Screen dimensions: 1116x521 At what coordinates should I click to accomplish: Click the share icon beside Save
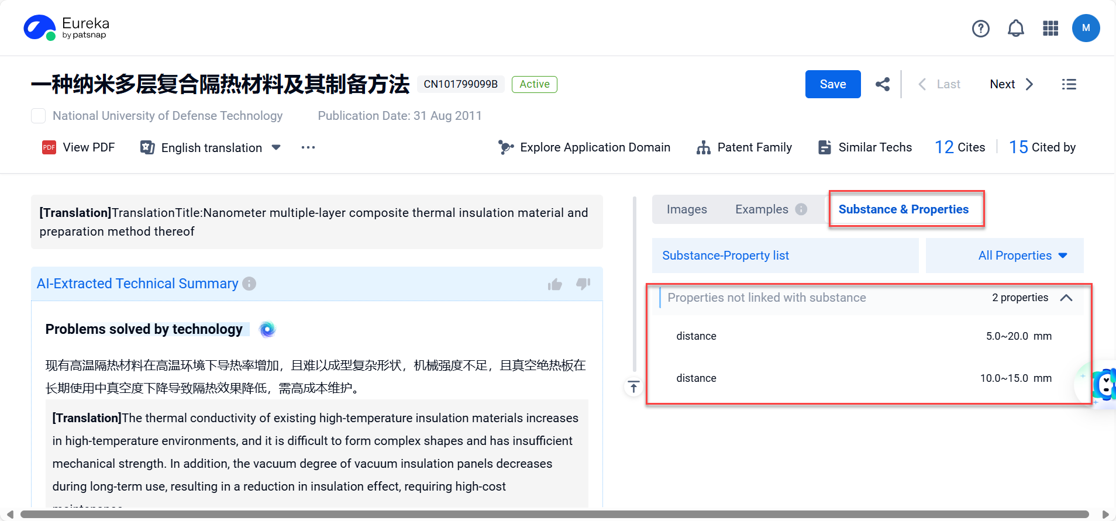883,84
